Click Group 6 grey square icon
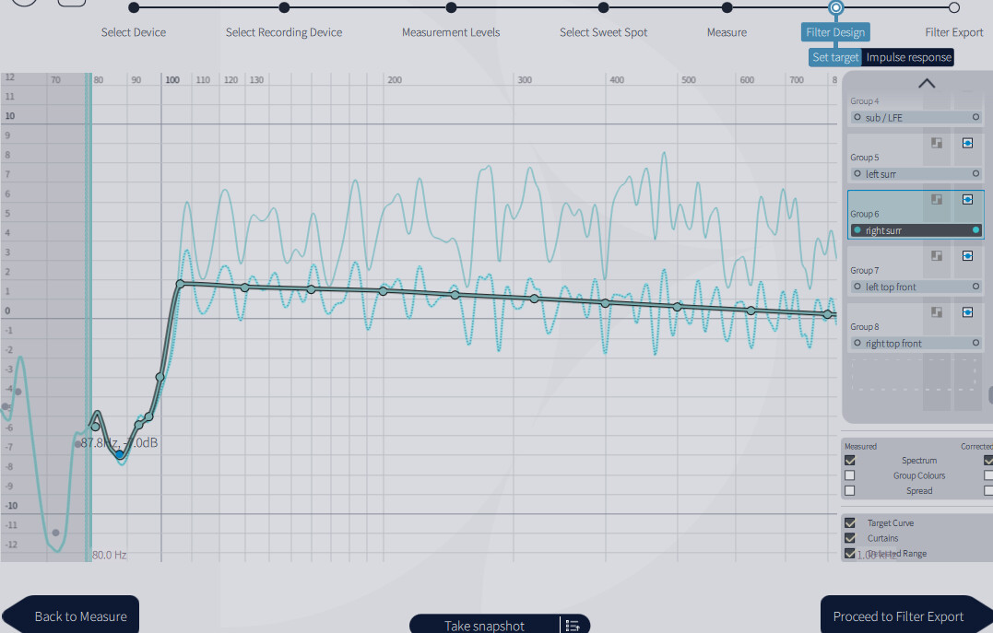The image size is (993, 633). [937, 199]
